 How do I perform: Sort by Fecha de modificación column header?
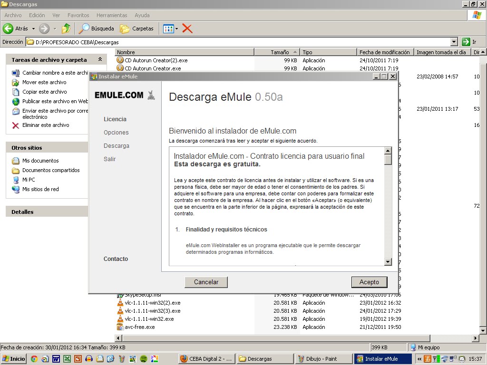[x=385, y=52]
